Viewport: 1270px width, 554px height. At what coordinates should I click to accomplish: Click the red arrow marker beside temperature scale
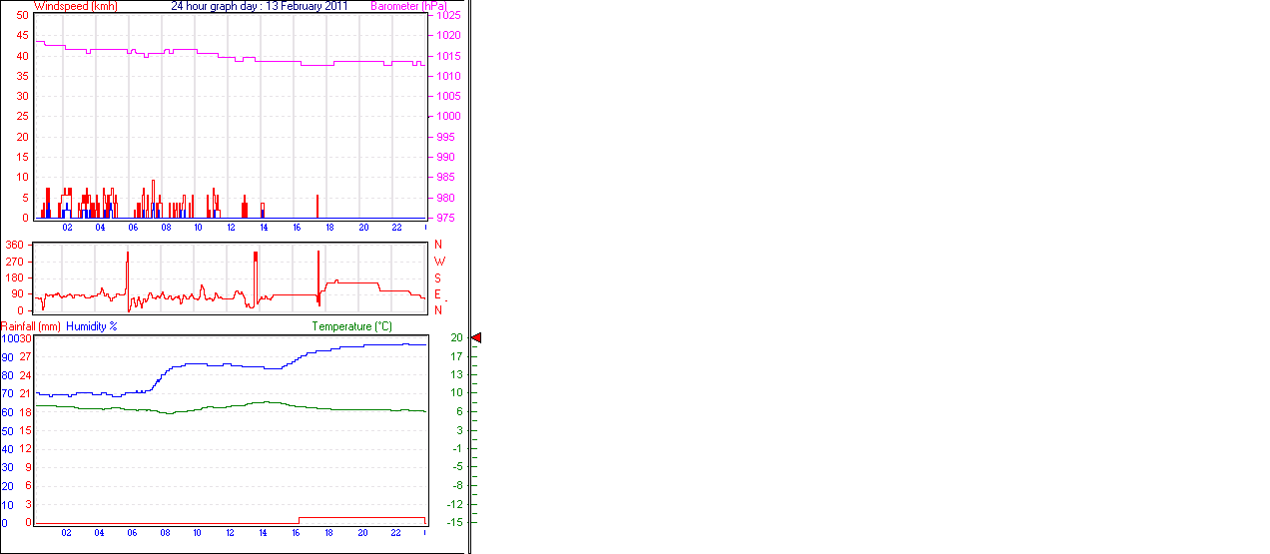(x=476, y=338)
